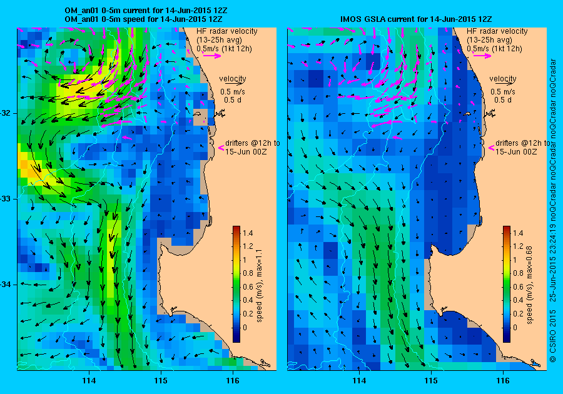Click the 114 longitude label under left map

89,381
